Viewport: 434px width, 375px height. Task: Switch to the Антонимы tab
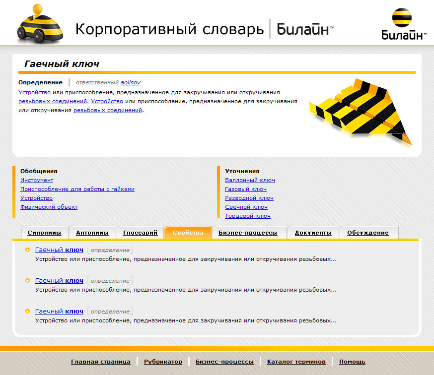pos(92,232)
